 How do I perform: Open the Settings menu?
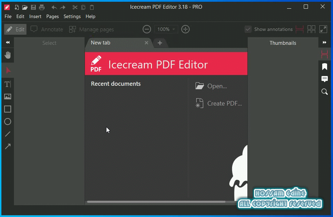tap(72, 17)
